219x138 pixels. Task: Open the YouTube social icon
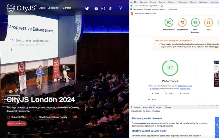pos(96,9)
